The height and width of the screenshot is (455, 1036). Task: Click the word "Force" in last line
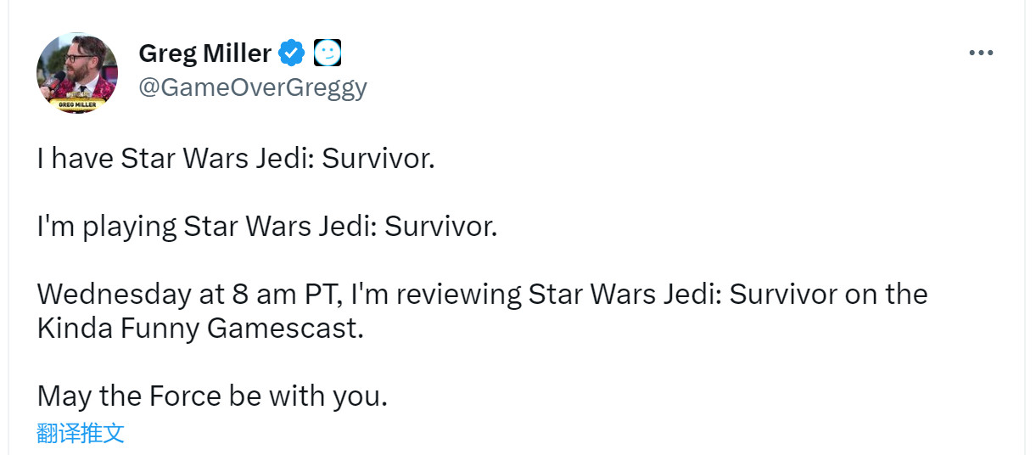[x=186, y=396]
